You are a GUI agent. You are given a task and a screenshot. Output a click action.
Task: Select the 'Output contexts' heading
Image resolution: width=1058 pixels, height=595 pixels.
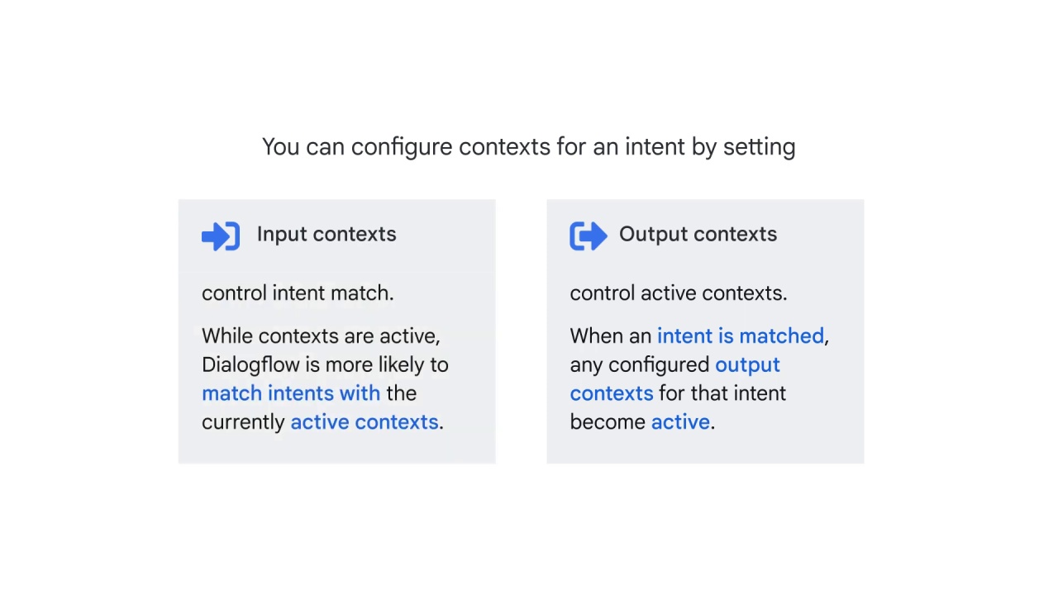698,235
